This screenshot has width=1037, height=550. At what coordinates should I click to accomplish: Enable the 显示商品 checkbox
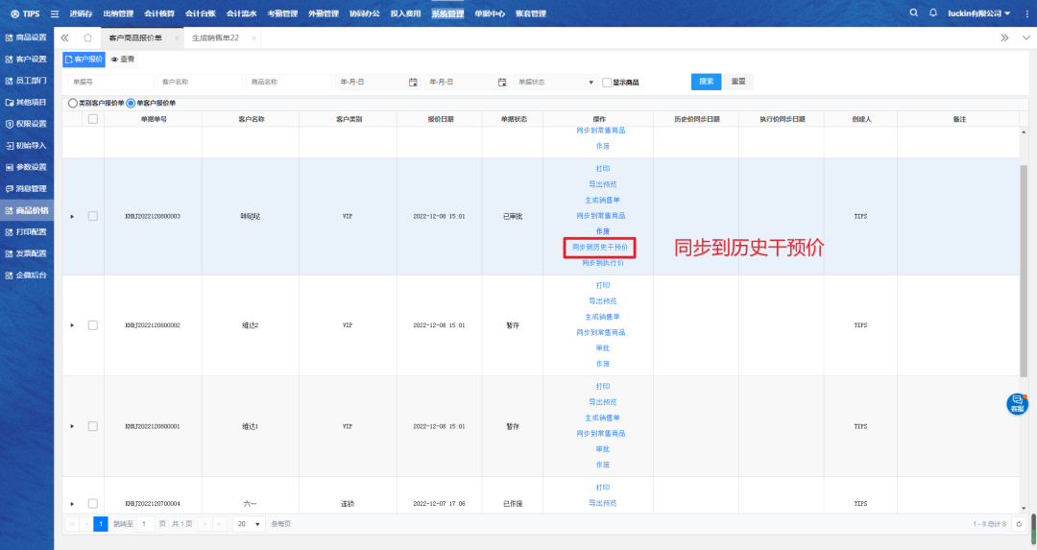coord(607,83)
